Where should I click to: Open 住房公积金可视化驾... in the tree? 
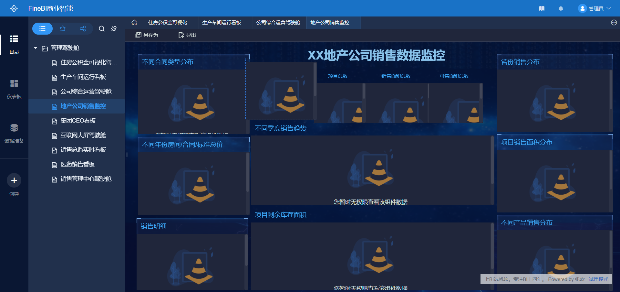(x=88, y=62)
